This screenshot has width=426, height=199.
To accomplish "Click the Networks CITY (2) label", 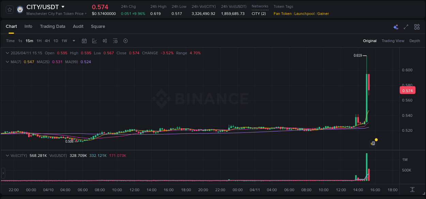I will 259,14.
